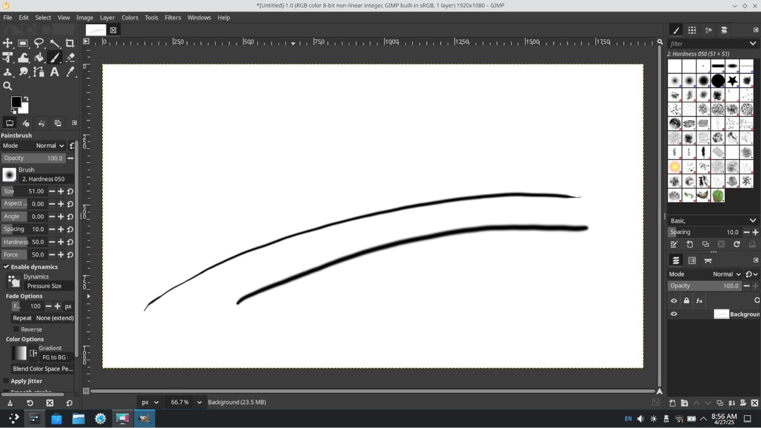Select the Color Picker eyedropper tool
Screen dimensions: 761x428
(70, 72)
